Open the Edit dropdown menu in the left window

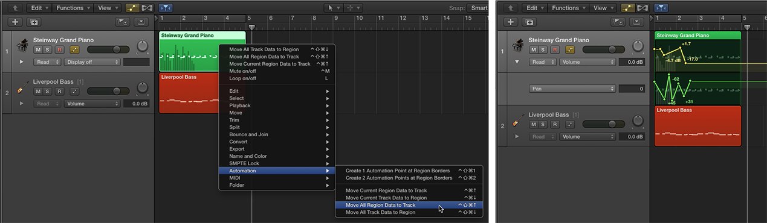(40, 8)
